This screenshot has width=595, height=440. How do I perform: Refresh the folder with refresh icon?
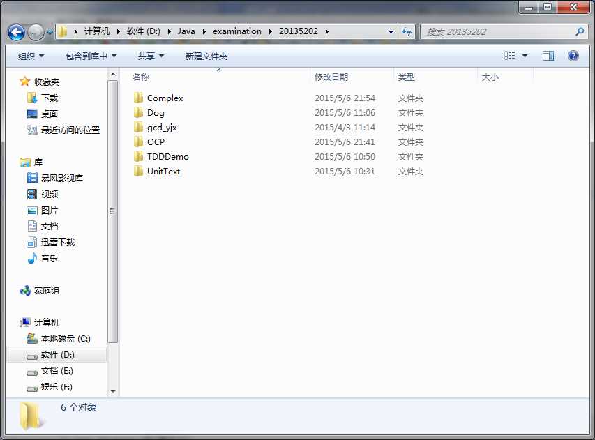point(407,32)
